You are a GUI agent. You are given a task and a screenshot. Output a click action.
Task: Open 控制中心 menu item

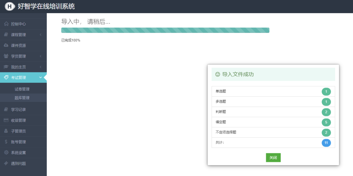click(x=23, y=24)
